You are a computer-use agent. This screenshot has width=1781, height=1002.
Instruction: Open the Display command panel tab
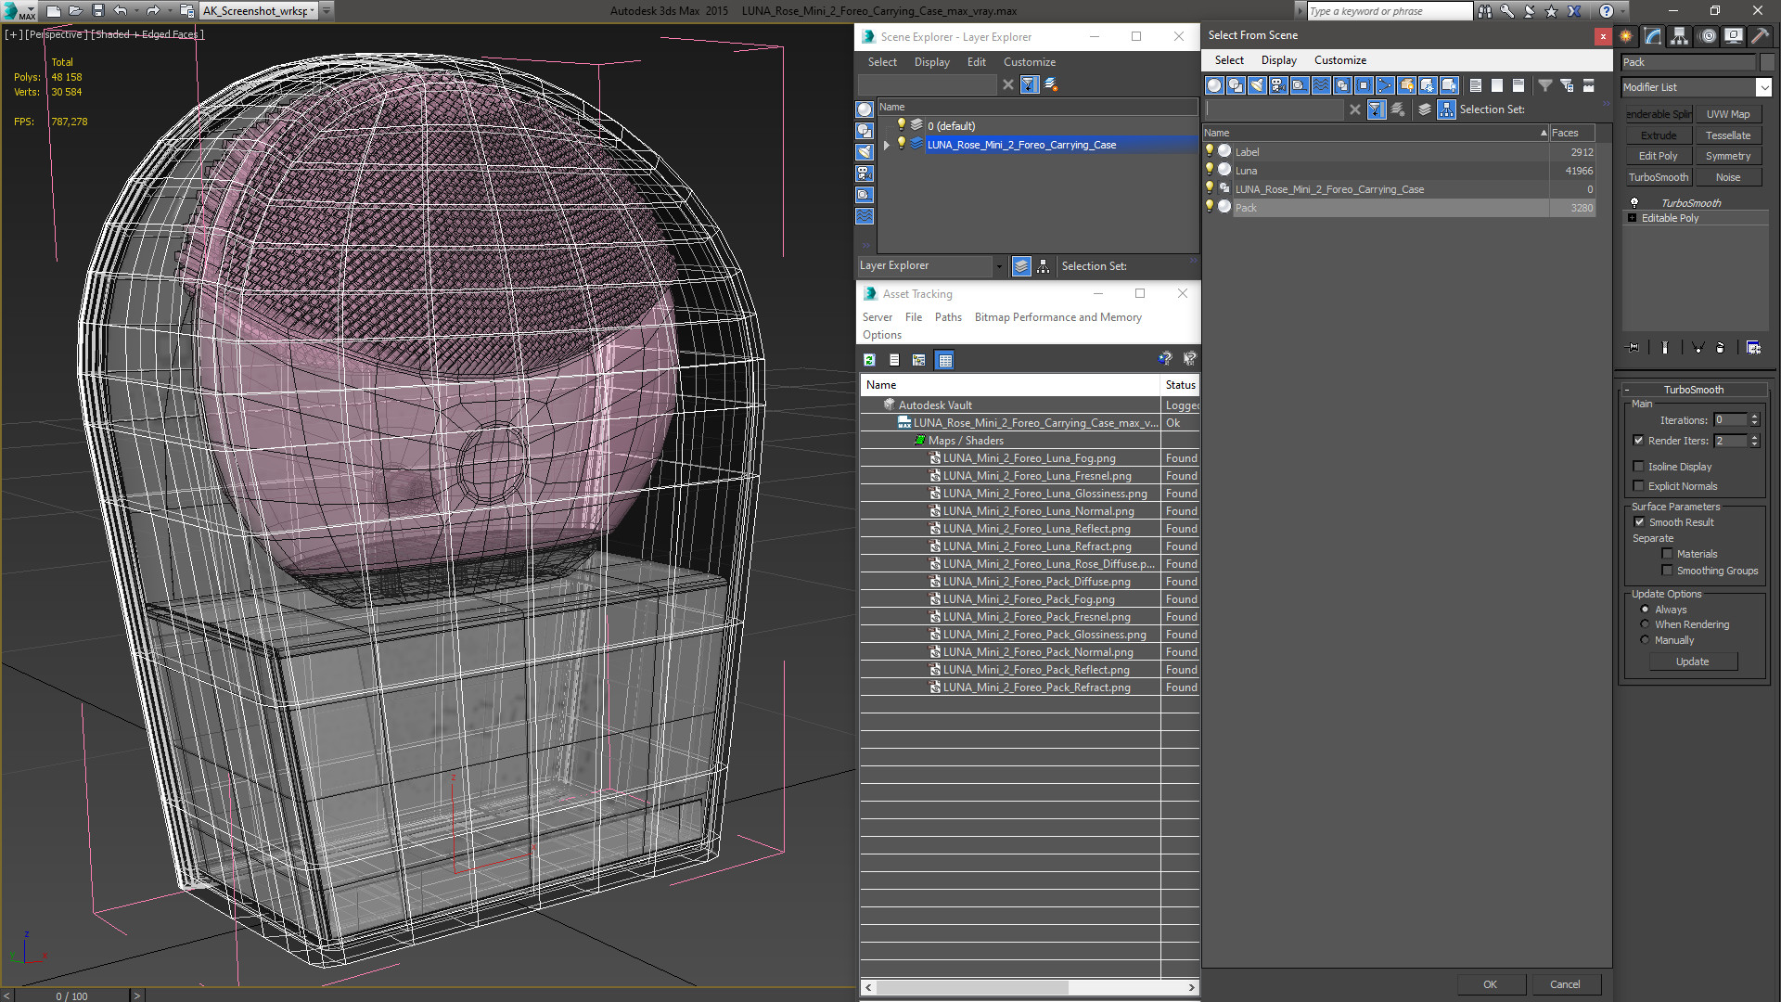pyautogui.click(x=1733, y=36)
